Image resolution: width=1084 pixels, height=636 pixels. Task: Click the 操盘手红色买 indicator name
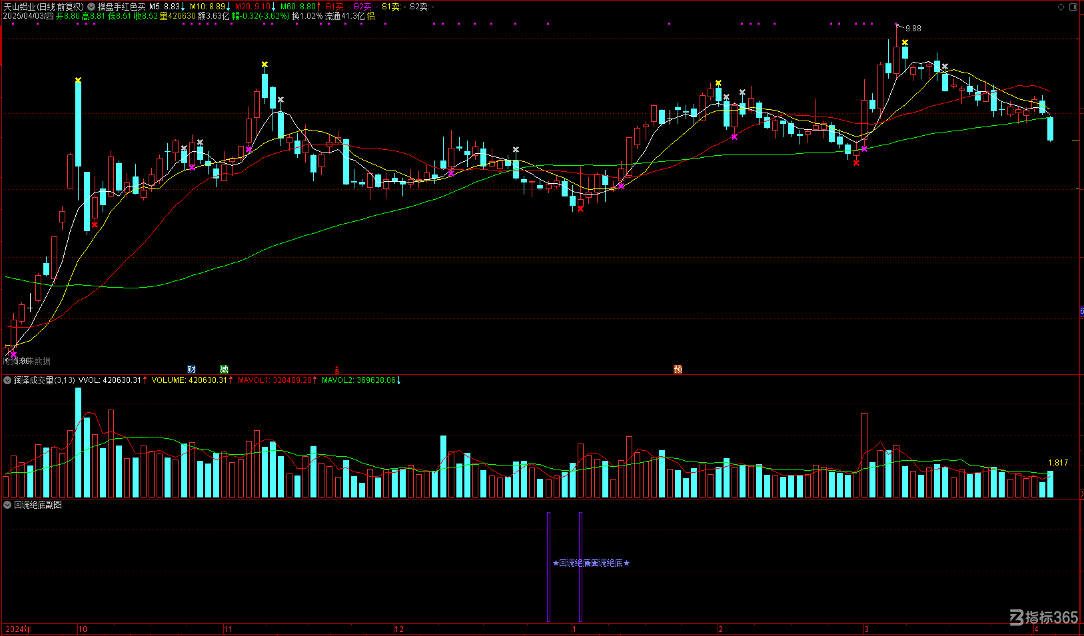click(122, 7)
